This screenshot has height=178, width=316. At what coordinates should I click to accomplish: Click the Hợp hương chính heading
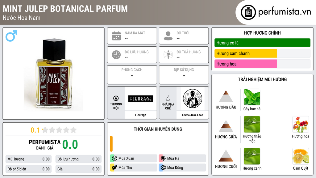click(262, 33)
